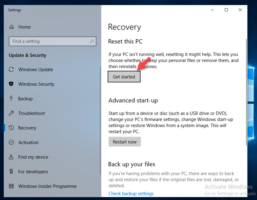The width and height of the screenshot is (257, 200).
Task: Close the Settings window
Action: [x=240, y=10]
